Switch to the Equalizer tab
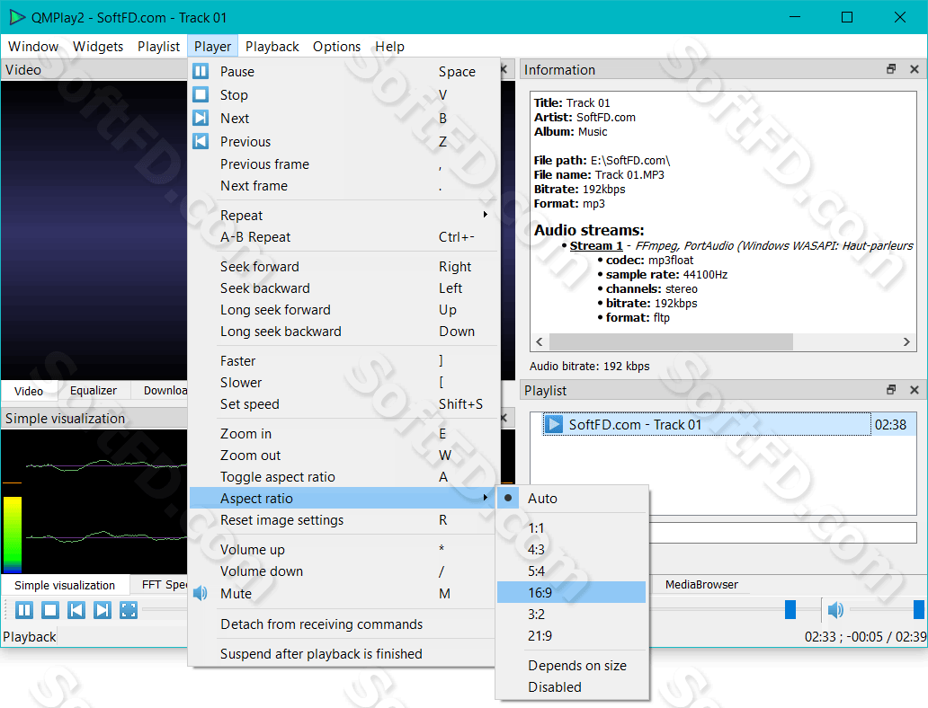Image resolution: width=928 pixels, height=708 pixels. coord(94,390)
